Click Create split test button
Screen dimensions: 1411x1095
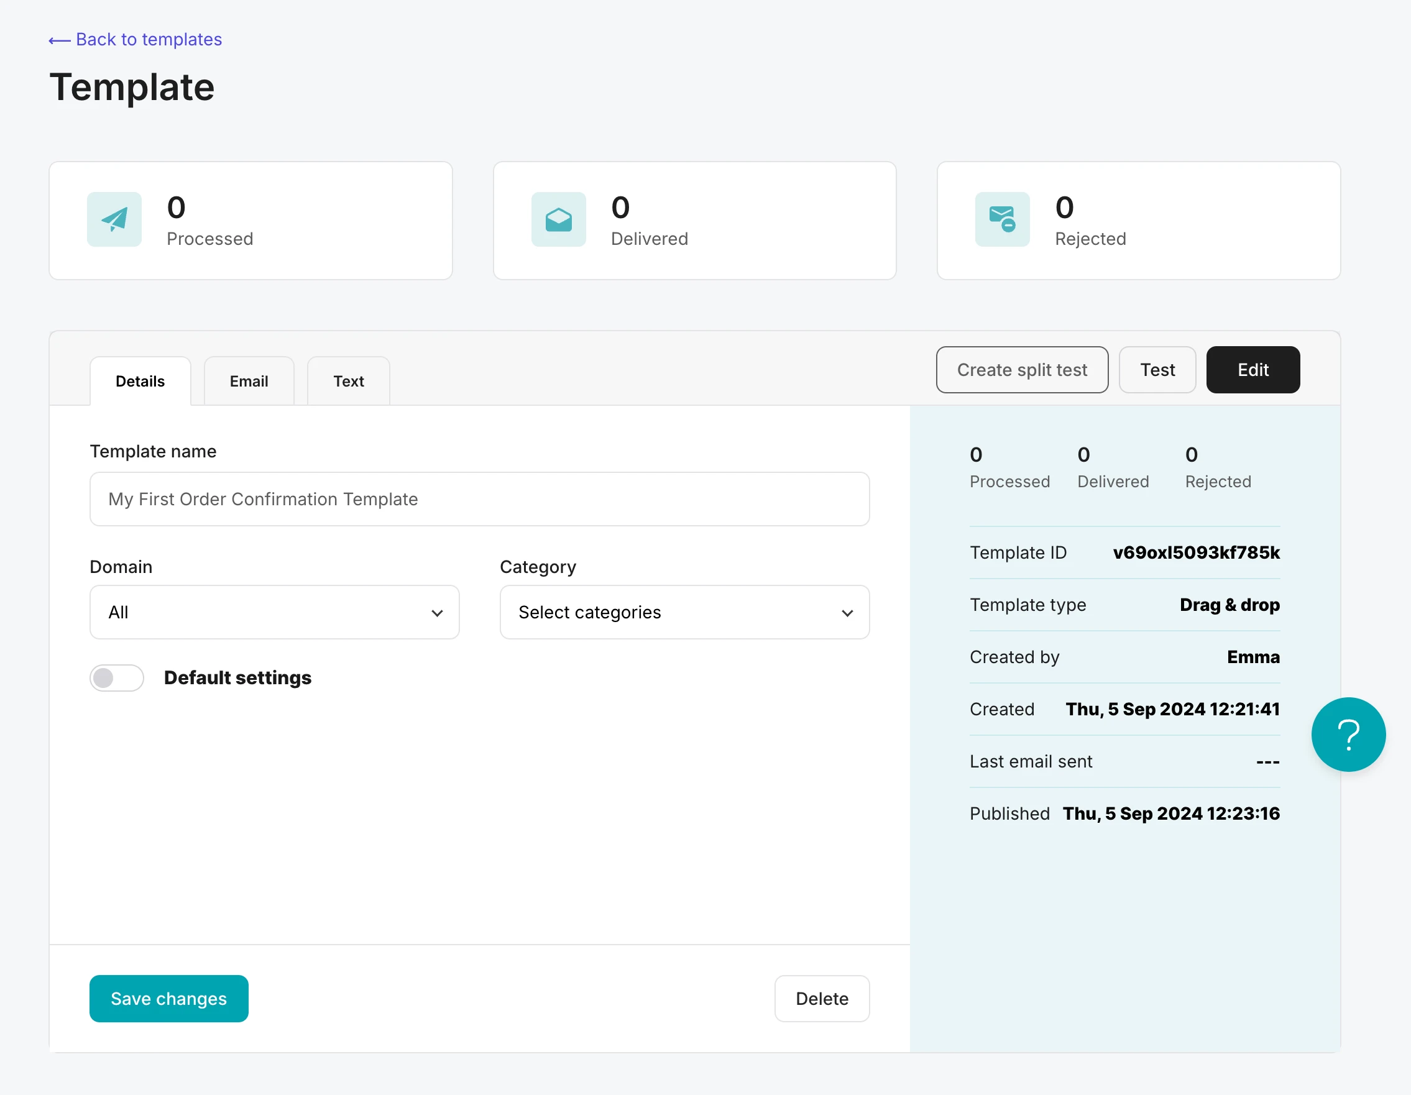(1021, 370)
